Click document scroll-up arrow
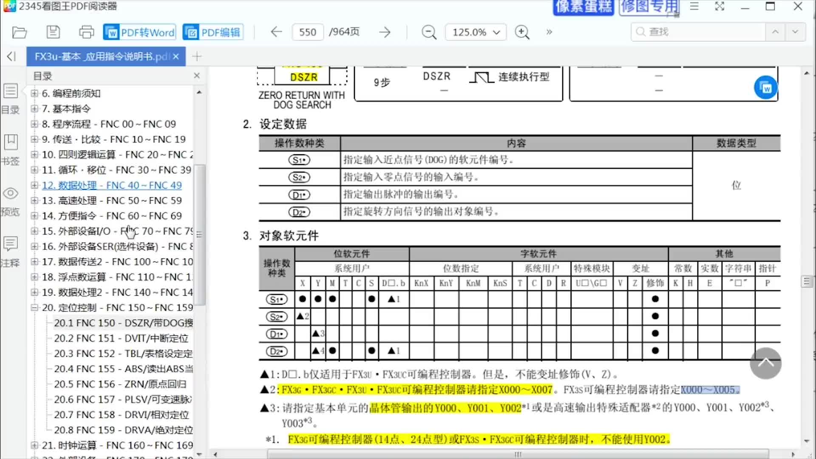Image resolution: width=816 pixels, height=459 pixels. [807, 74]
